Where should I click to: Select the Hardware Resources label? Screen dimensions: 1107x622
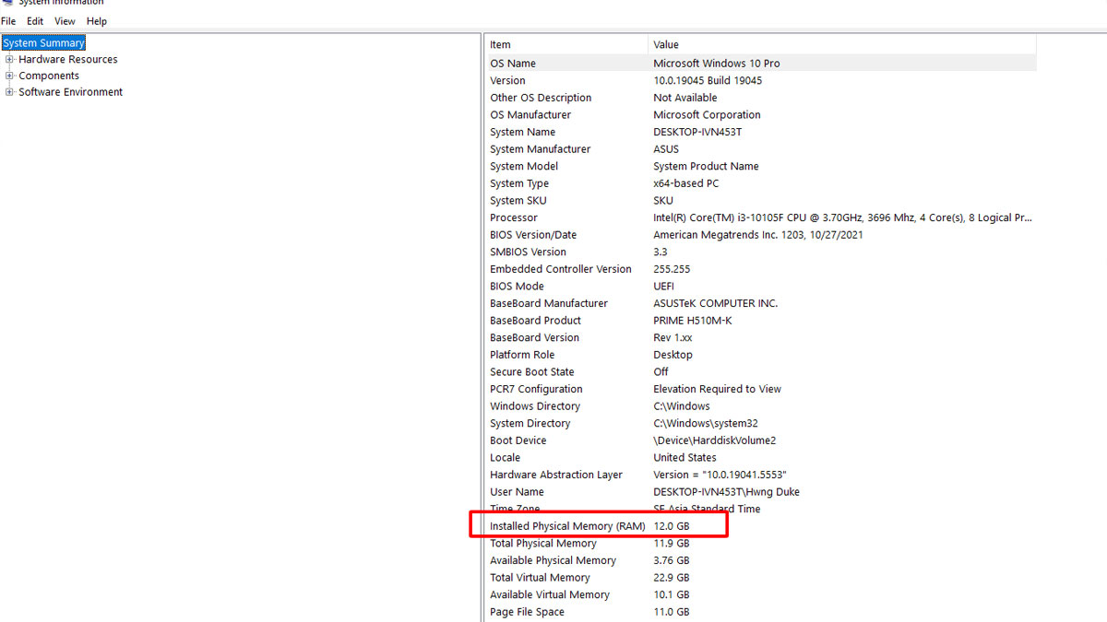pos(68,60)
